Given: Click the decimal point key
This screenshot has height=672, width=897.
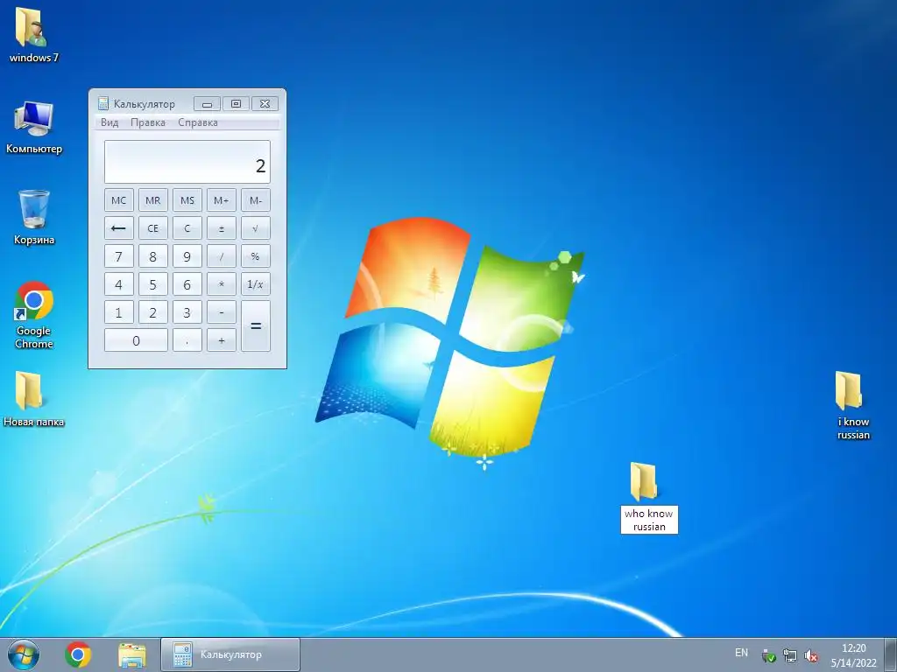Looking at the screenshot, I should (x=187, y=340).
